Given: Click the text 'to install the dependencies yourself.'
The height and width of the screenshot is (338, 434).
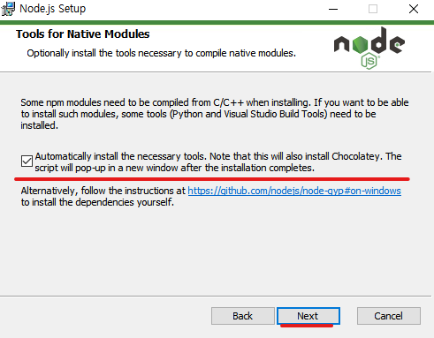Looking at the screenshot, I should 97,202.
